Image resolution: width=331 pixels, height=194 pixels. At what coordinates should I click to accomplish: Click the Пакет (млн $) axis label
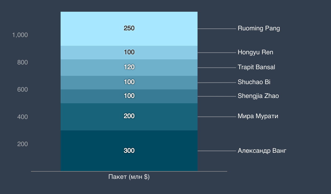tap(129, 177)
